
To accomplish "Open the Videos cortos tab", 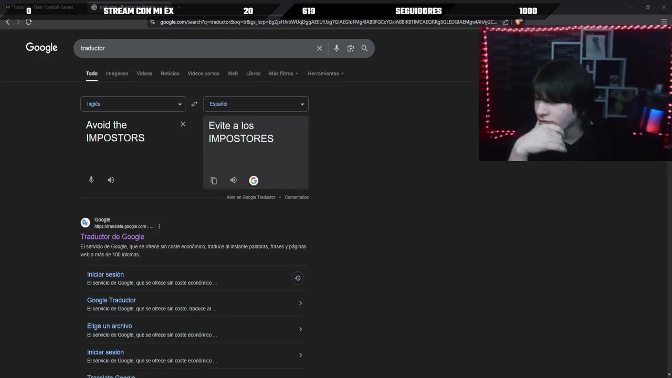I will pos(204,73).
